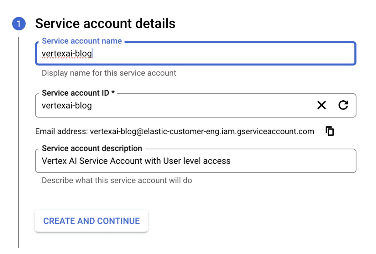
Task: Click the words "User level access" in description
Action: (x=197, y=161)
